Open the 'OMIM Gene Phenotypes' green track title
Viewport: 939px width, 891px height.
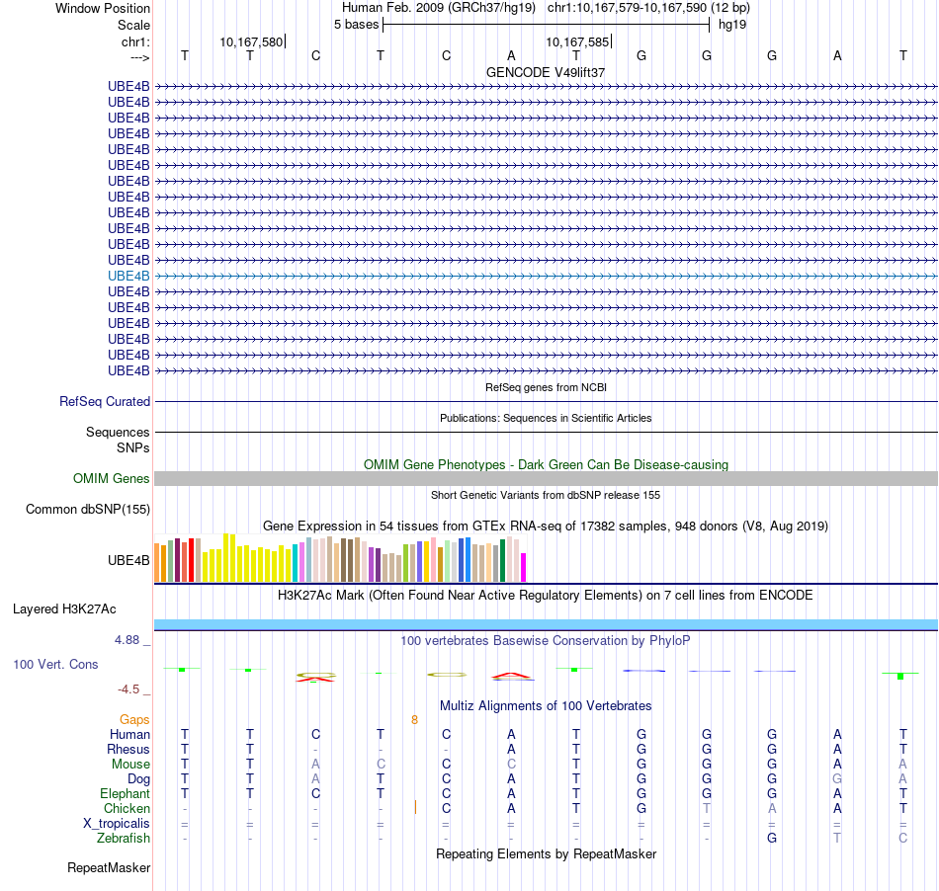coord(546,465)
